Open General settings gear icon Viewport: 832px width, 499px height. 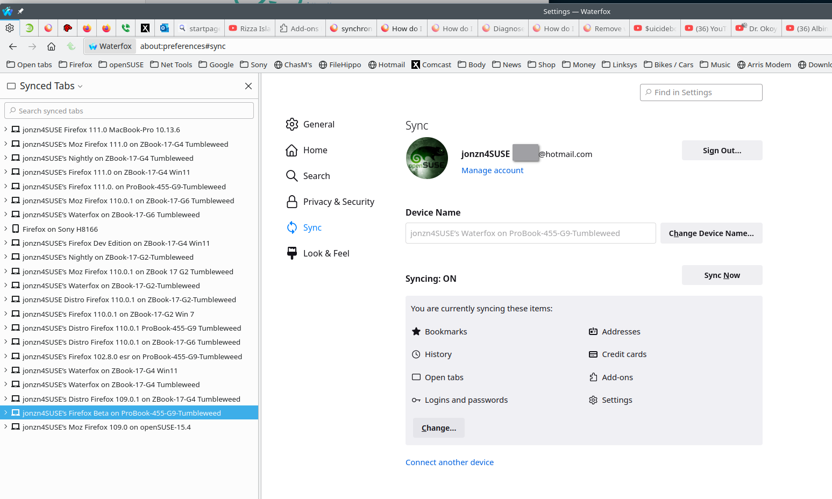point(291,124)
